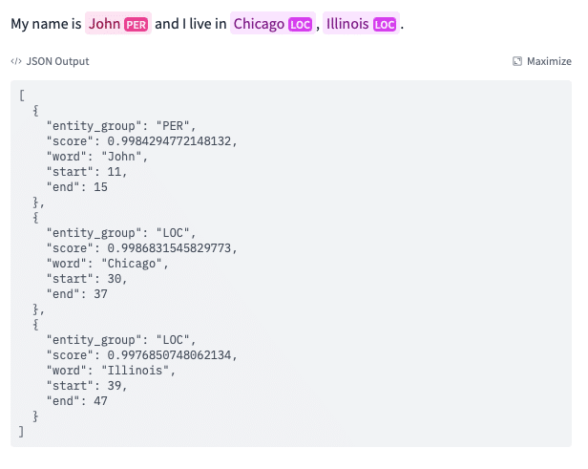Image resolution: width=588 pixels, height=469 pixels.
Task: Click the "start": 30 line
Action: [x=86, y=279]
